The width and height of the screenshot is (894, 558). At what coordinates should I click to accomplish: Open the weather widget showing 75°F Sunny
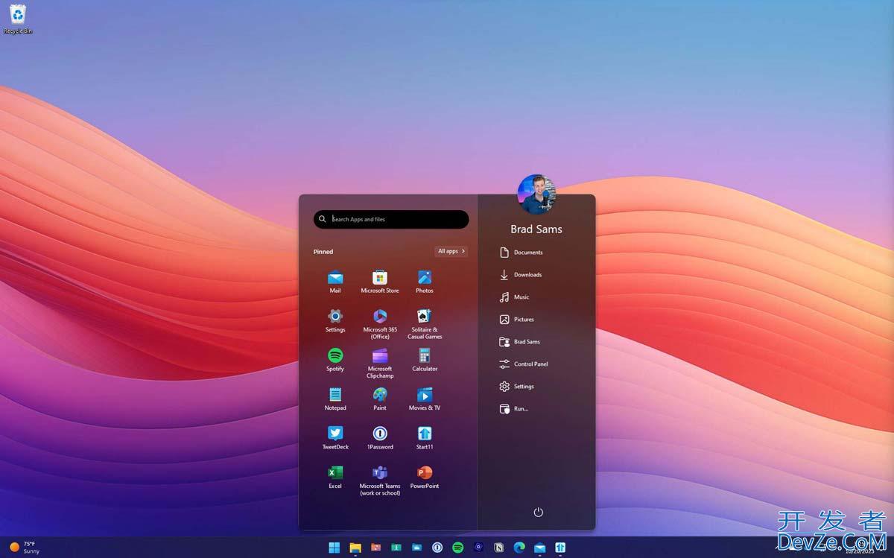pos(24,548)
